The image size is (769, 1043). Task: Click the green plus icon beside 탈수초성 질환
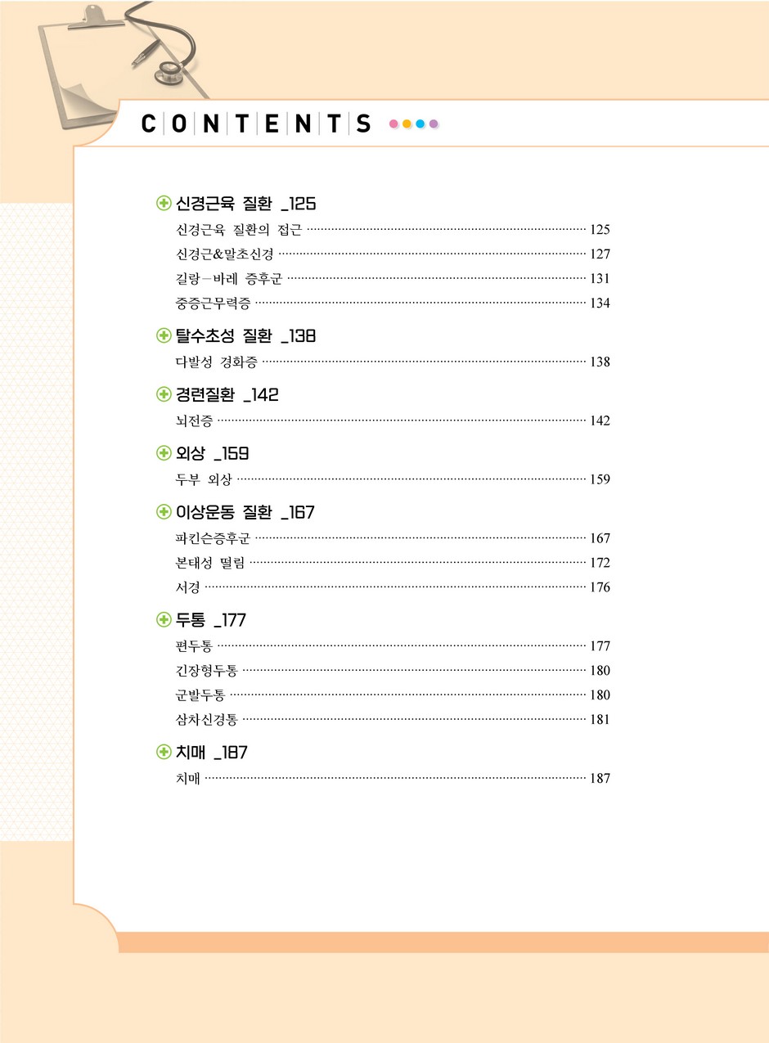click(164, 335)
